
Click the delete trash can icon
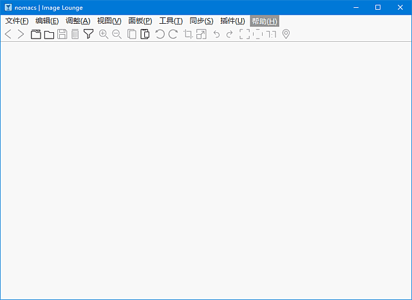(75, 34)
